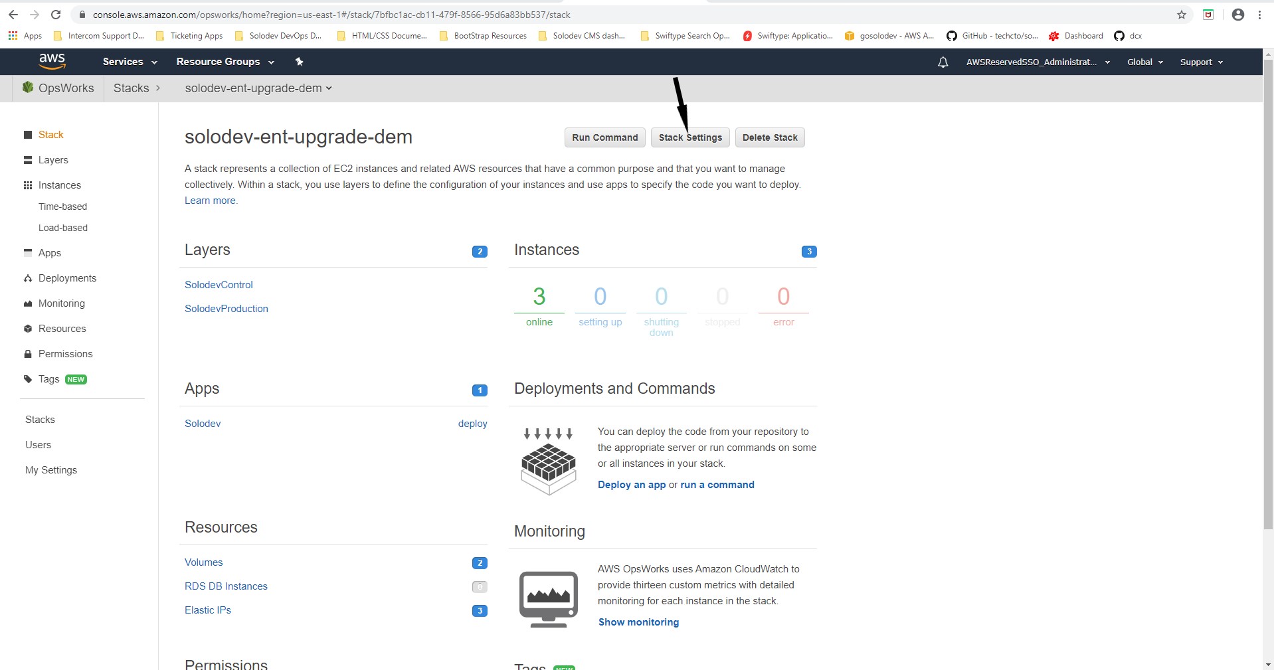This screenshot has width=1274, height=670.
Task: Open the Global region dropdown
Action: (x=1145, y=62)
